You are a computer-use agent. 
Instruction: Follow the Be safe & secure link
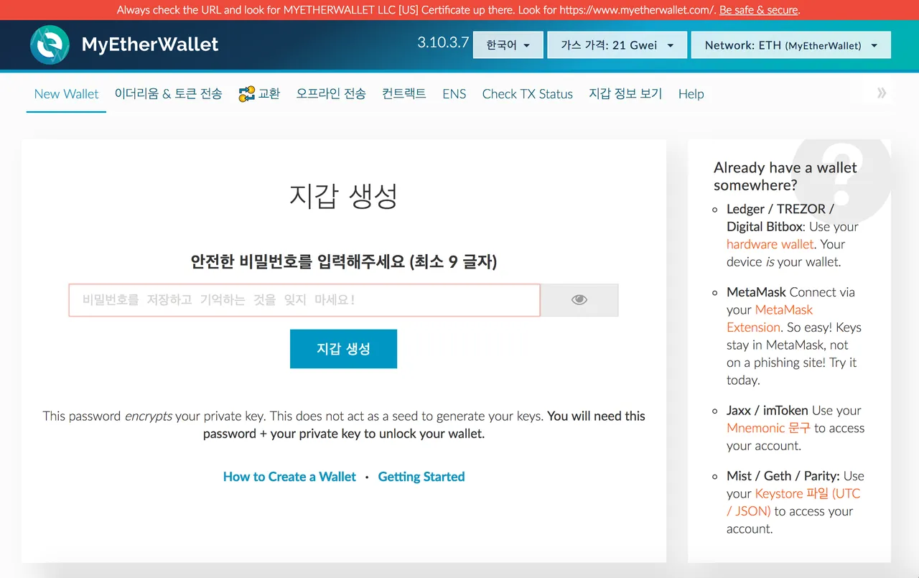pyautogui.click(x=758, y=10)
